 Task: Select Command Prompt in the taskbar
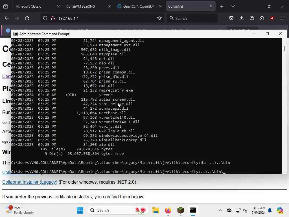[x=193, y=210]
